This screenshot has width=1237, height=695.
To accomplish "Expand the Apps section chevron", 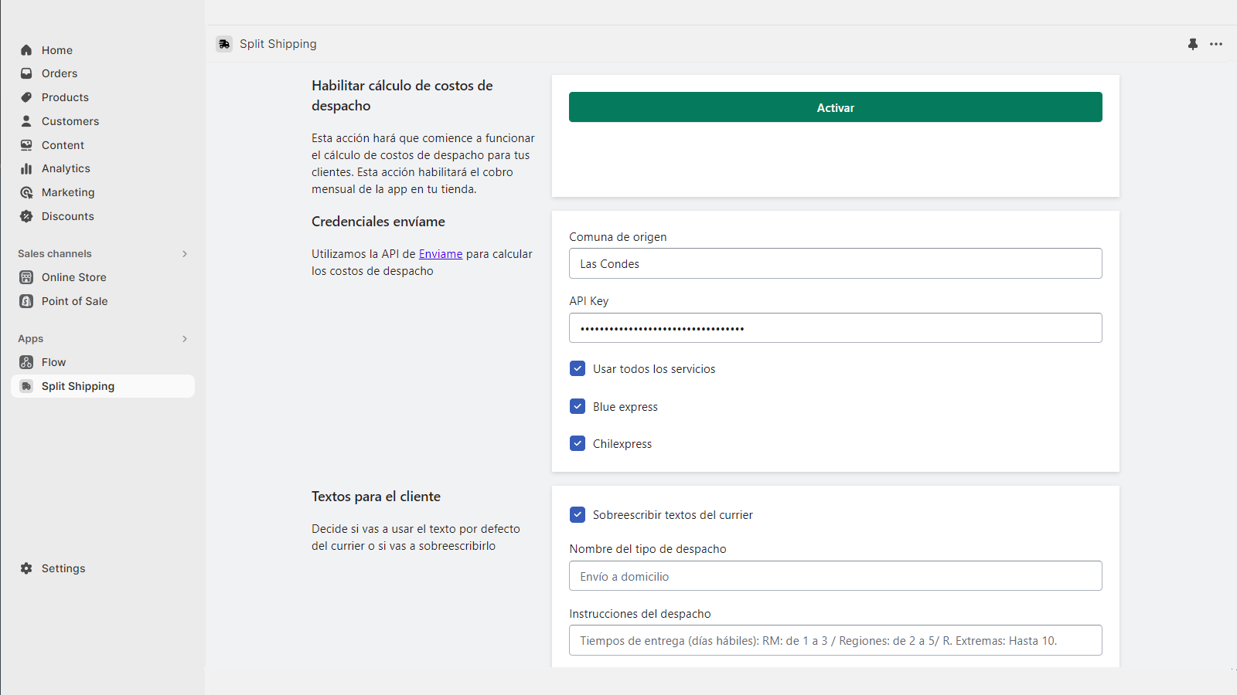I will pos(185,339).
